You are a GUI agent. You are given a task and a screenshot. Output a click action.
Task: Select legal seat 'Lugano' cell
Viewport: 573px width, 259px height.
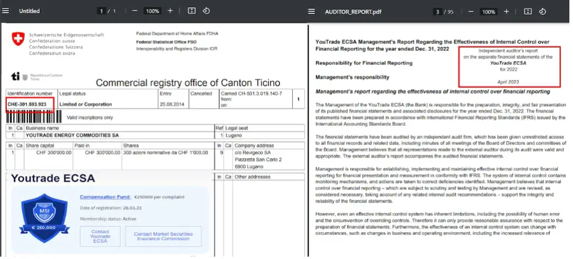point(233,135)
